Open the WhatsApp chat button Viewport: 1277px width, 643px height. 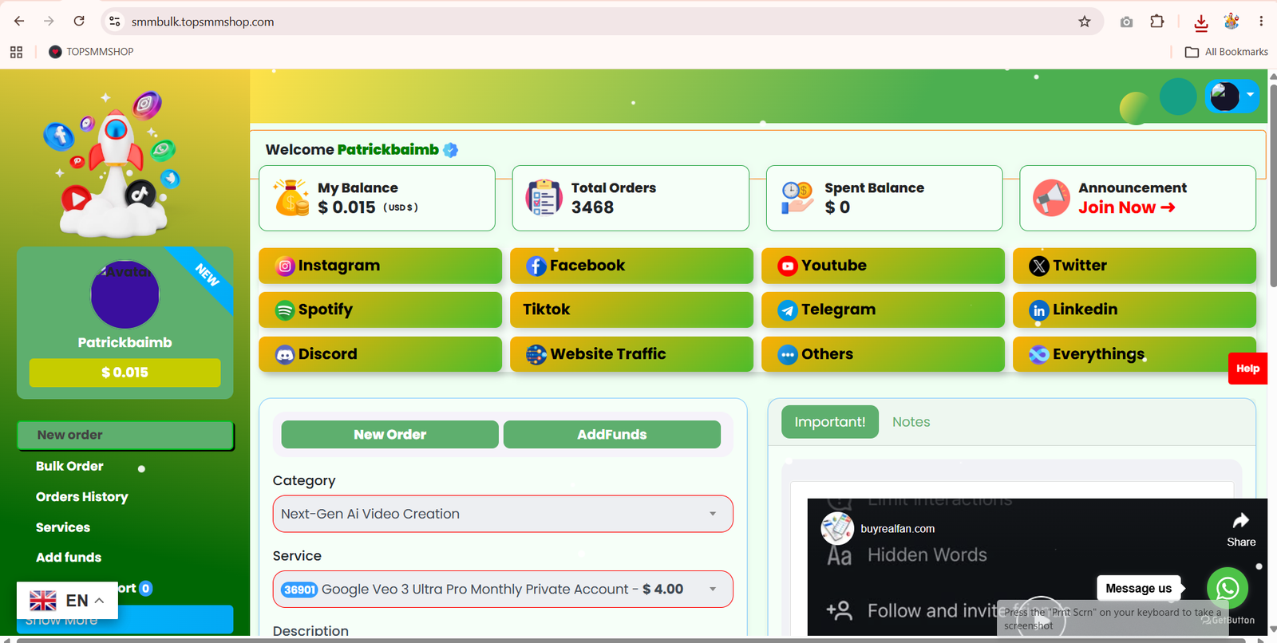(x=1228, y=589)
